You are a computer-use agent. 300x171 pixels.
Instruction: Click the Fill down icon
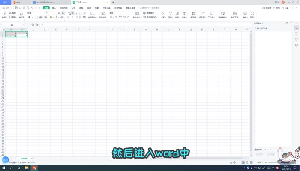click(x=184, y=13)
